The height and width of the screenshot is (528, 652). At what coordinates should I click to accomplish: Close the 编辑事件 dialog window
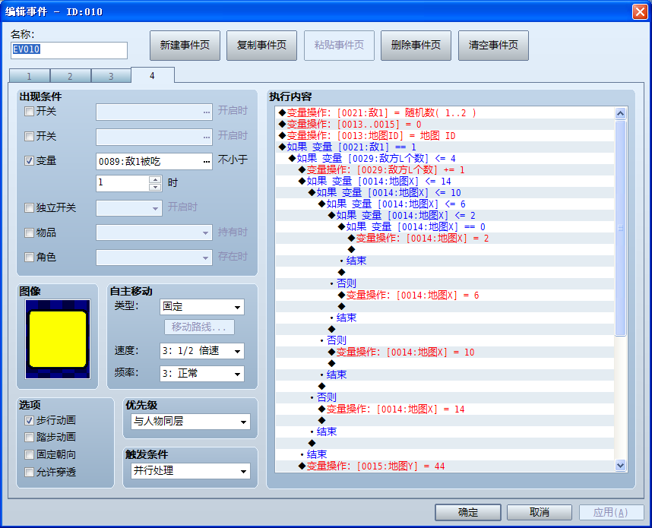pos(640,11)
